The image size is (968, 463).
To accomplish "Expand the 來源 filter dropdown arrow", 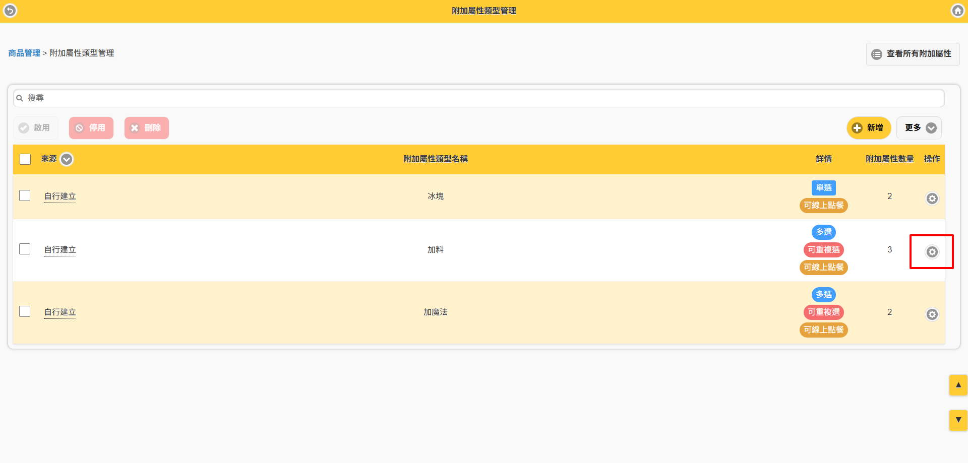I will tap(67, 159).
